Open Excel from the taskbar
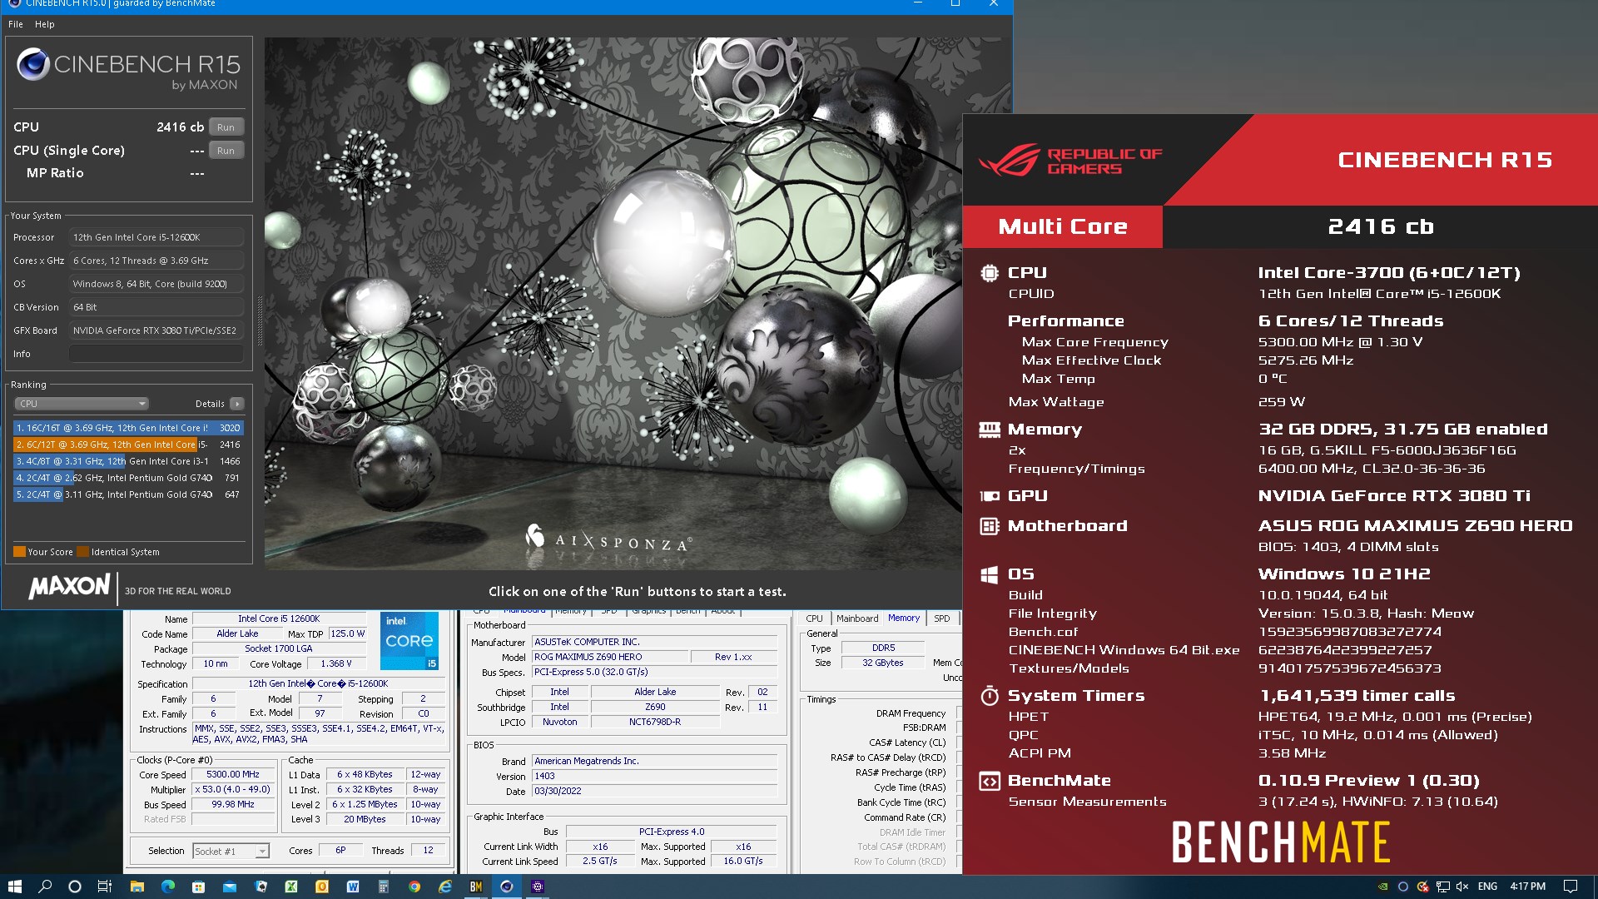 point(291,887)
